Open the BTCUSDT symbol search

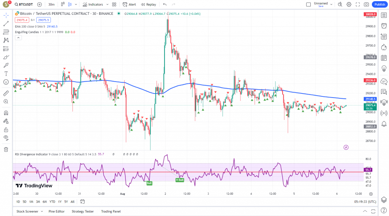pyautogui.click(x=24, y=5)
